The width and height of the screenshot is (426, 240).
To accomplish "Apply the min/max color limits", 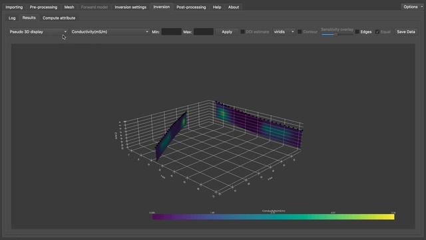I will pyautogui.click(x=227, y=32).
